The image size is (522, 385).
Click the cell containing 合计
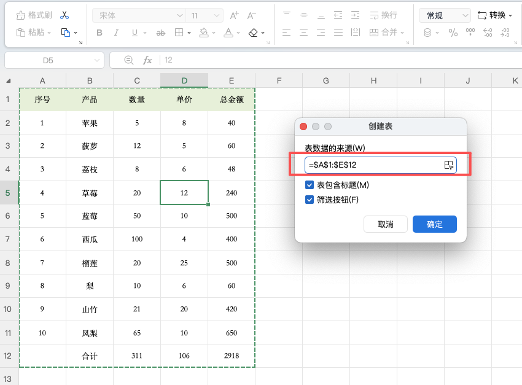click(90, 356)
